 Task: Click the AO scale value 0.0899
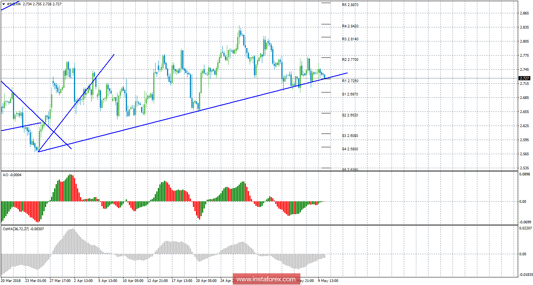click(x=525, y=174)
